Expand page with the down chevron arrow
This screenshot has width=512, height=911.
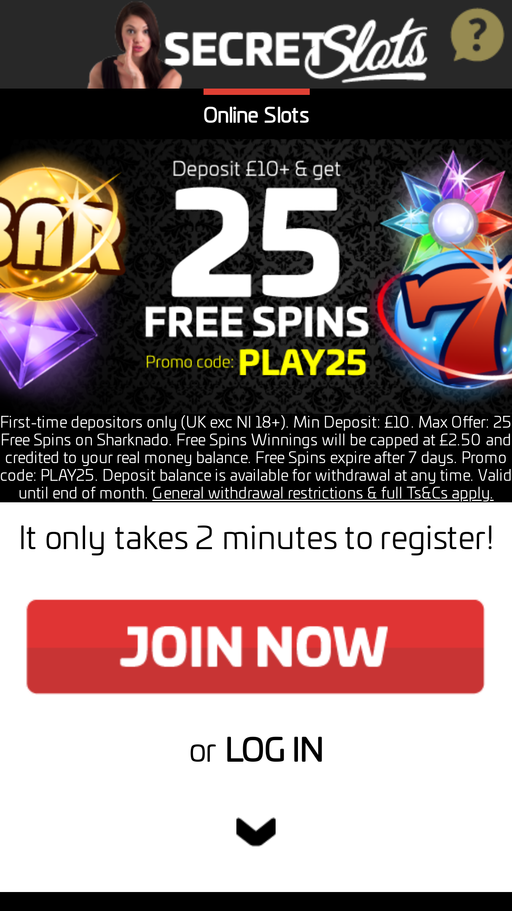[256, 832]
